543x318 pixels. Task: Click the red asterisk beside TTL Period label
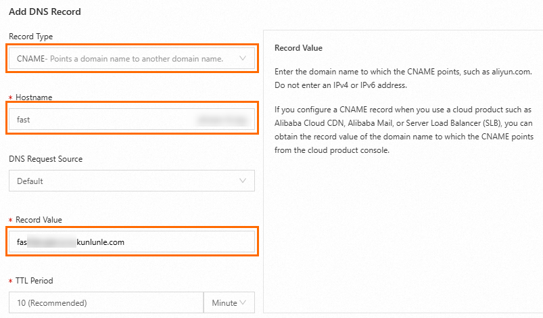[11, 281]
